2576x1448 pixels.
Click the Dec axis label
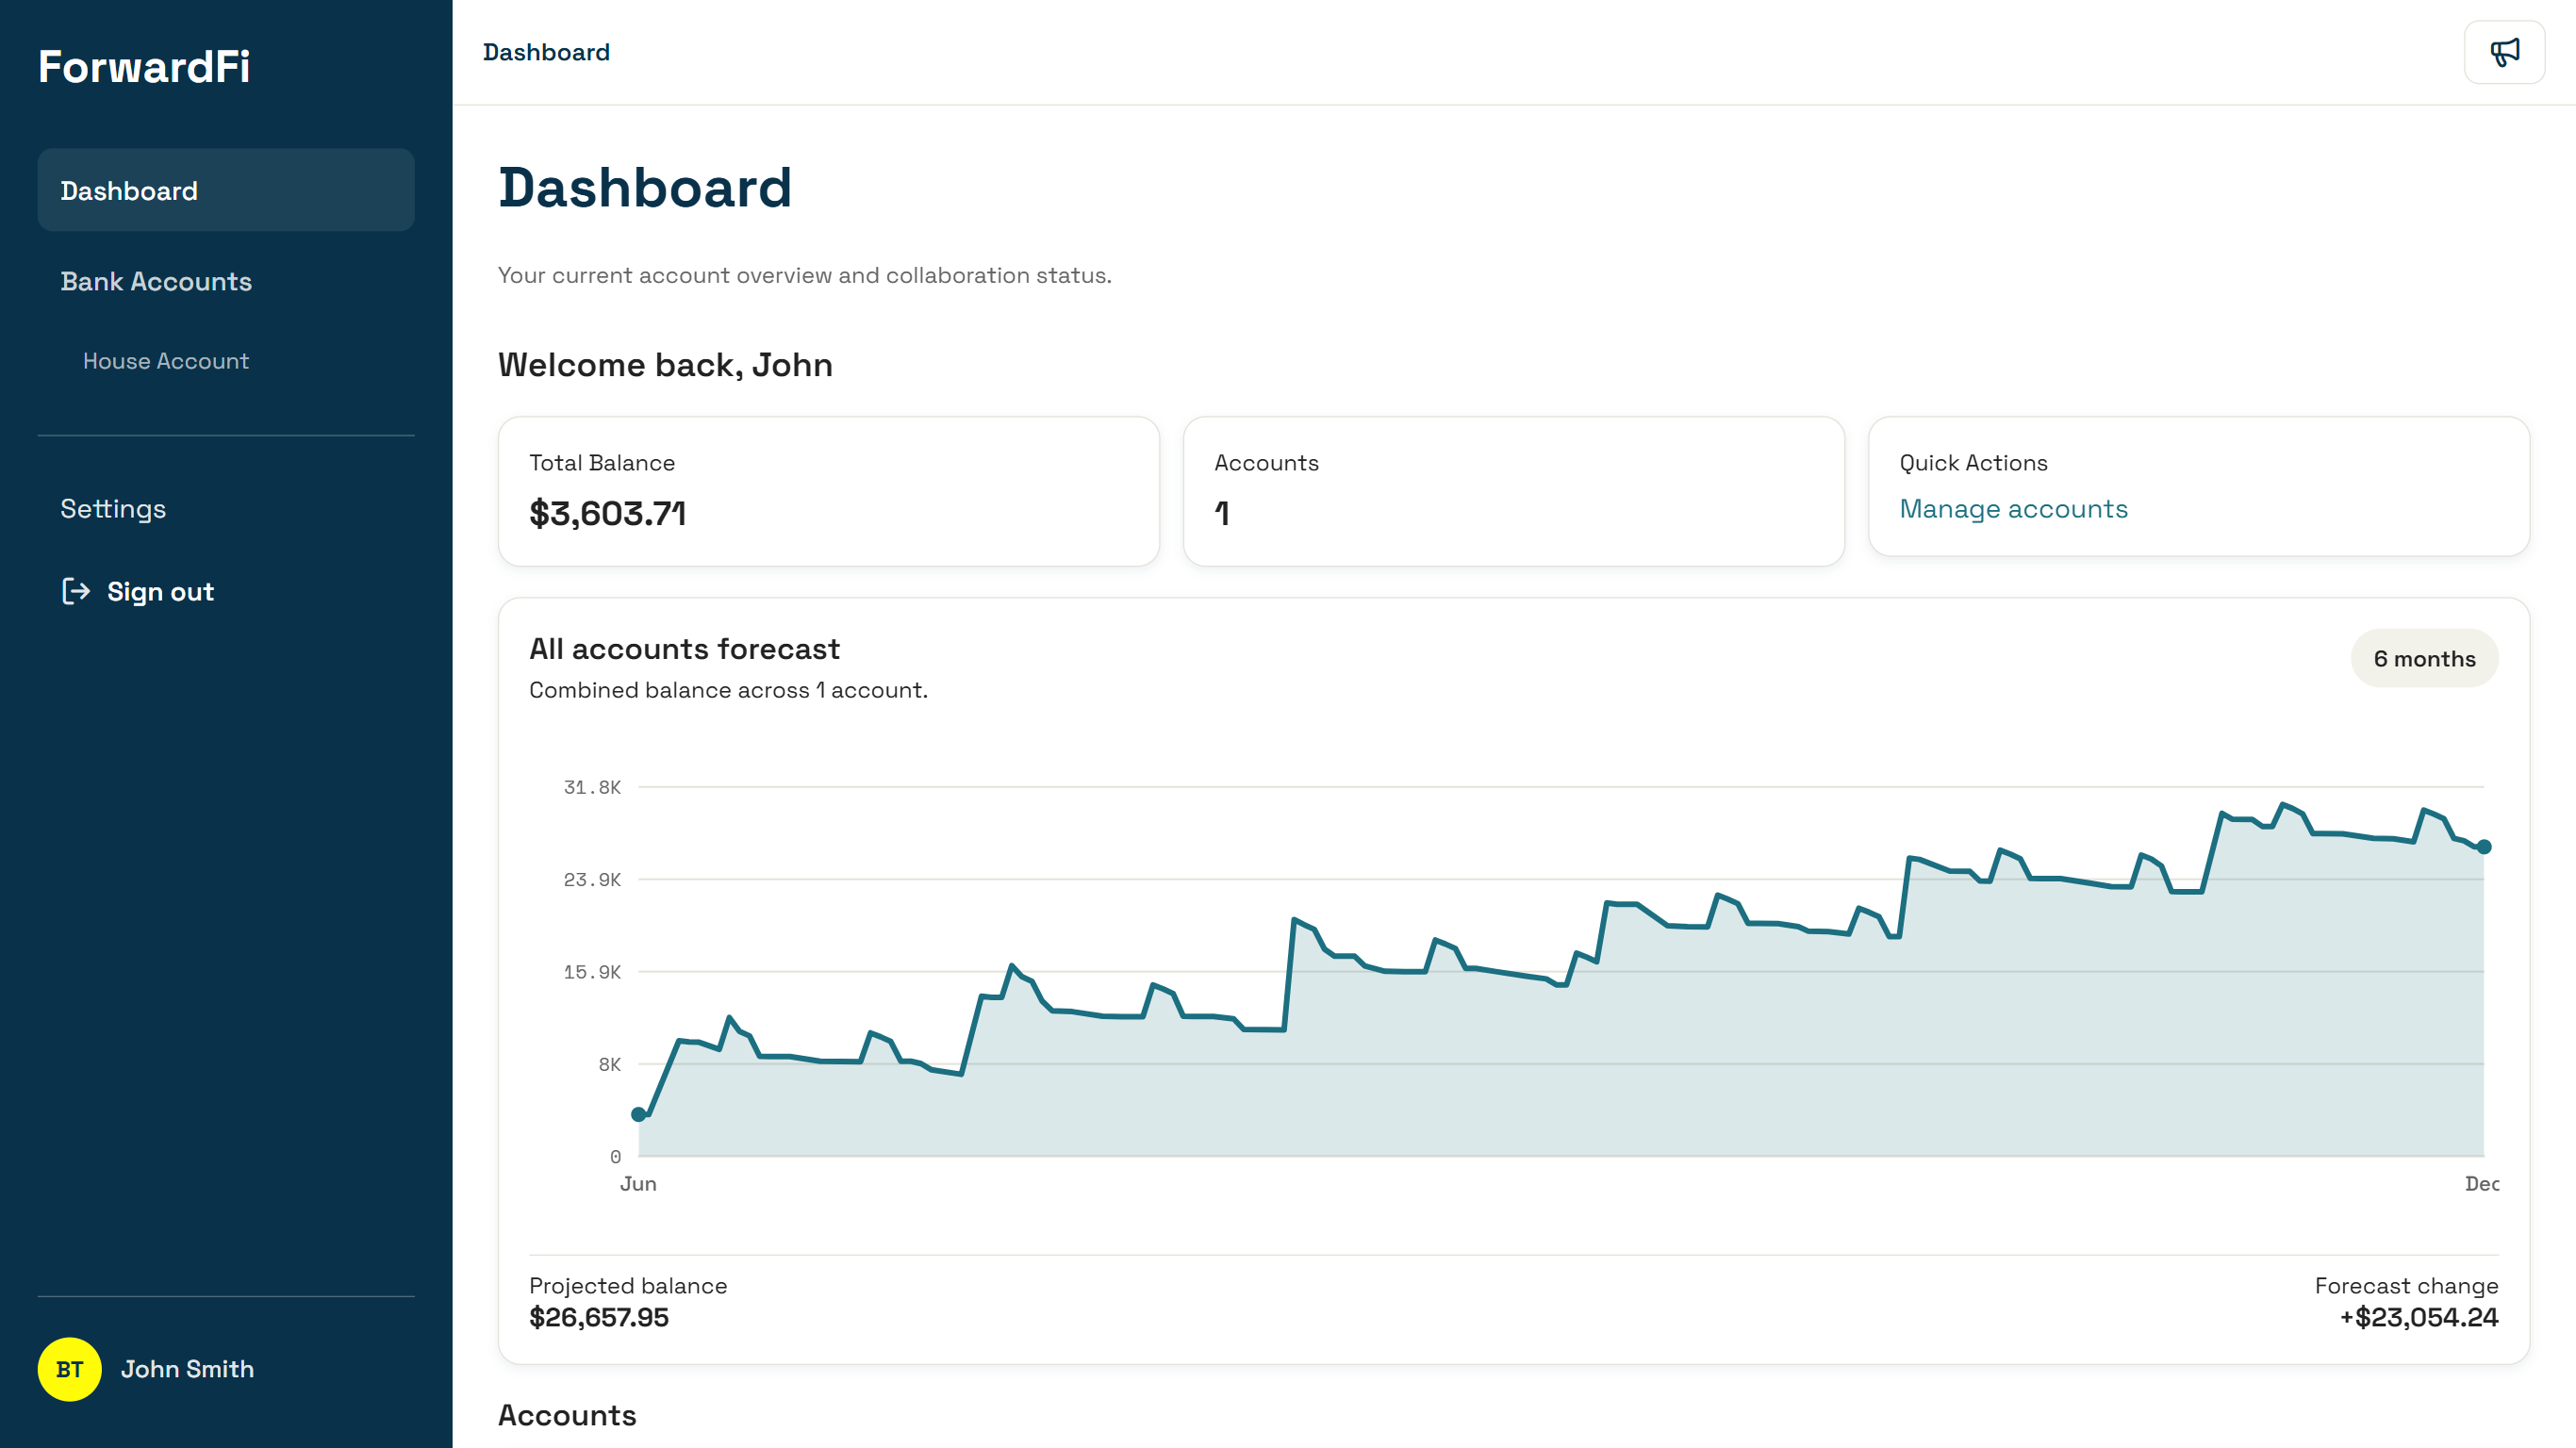pos(2482,1184)
